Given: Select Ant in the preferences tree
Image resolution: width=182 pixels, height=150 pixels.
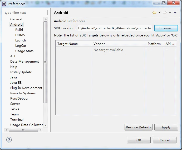Looking at the screenshot, I should coord(13,56).
